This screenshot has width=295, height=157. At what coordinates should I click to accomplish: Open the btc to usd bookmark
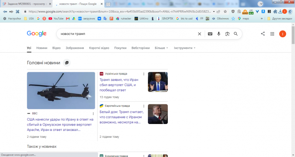[x=184, y=18]
